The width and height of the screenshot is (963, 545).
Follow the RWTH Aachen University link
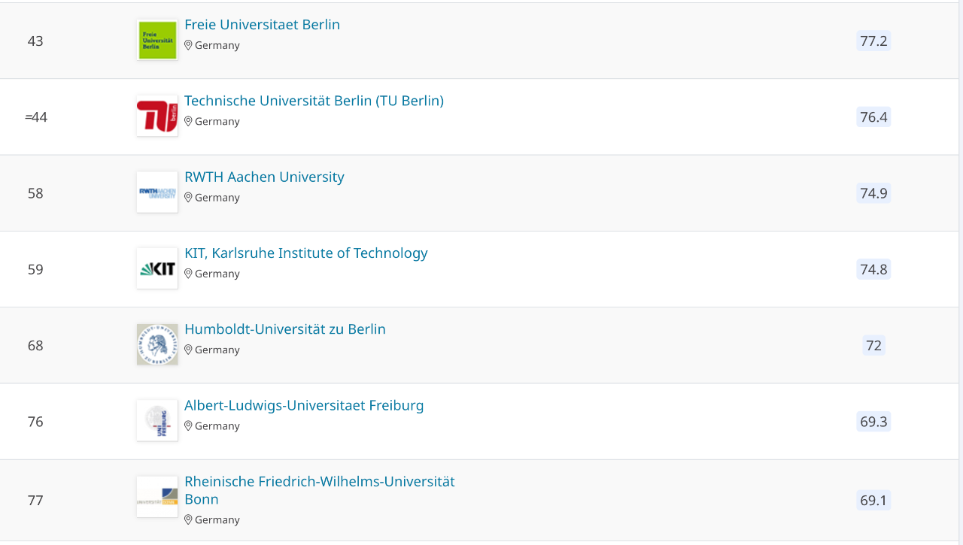(x=264, y=177)
